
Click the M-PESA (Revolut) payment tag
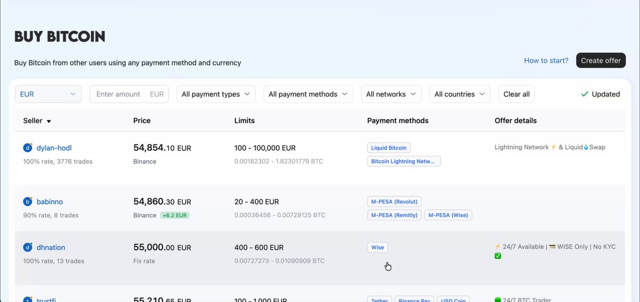pos(395,201)
